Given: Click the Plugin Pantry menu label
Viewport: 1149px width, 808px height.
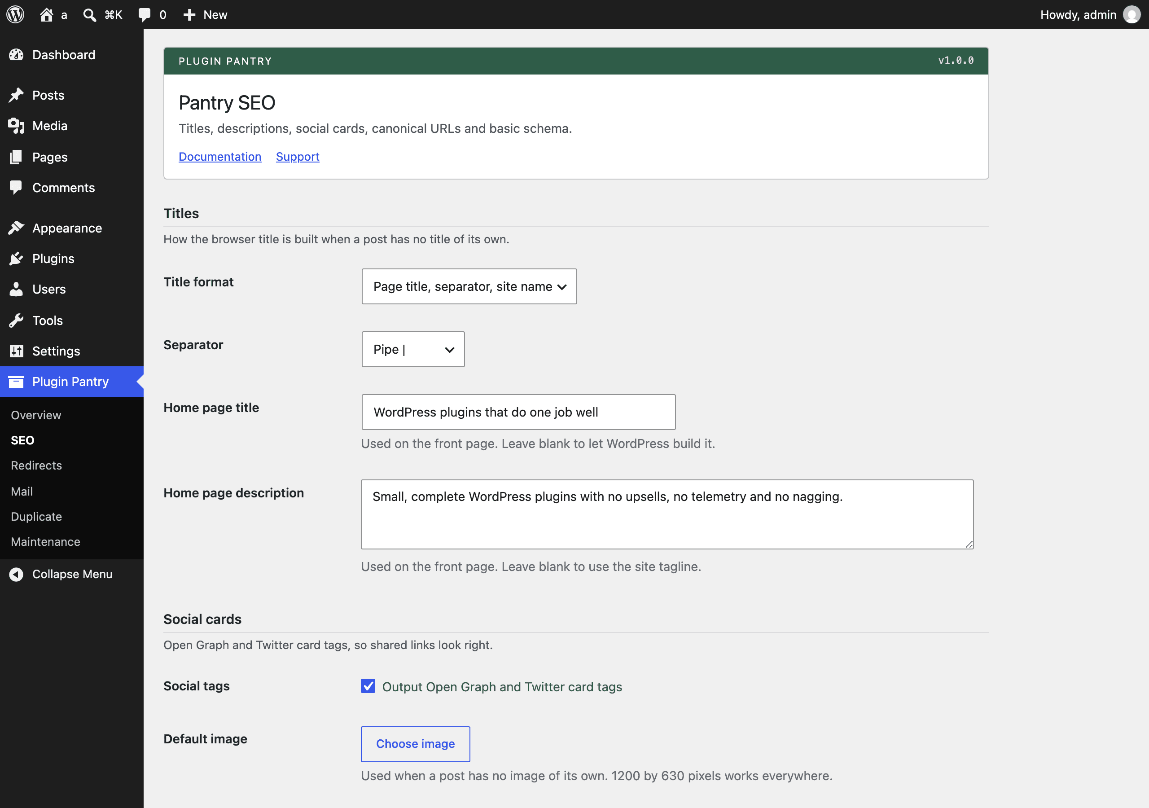Looking at the screenshot, I should (x=70, y=382).
